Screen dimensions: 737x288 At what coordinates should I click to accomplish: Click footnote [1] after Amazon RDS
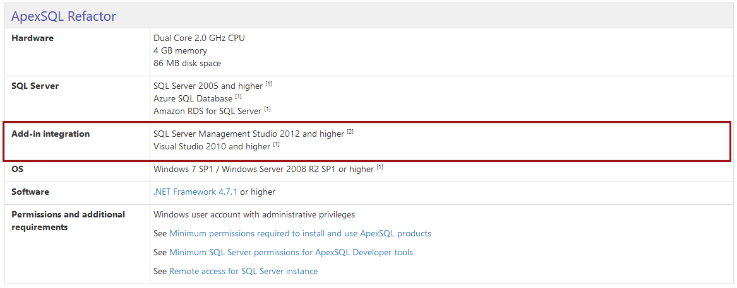(267, 109)
